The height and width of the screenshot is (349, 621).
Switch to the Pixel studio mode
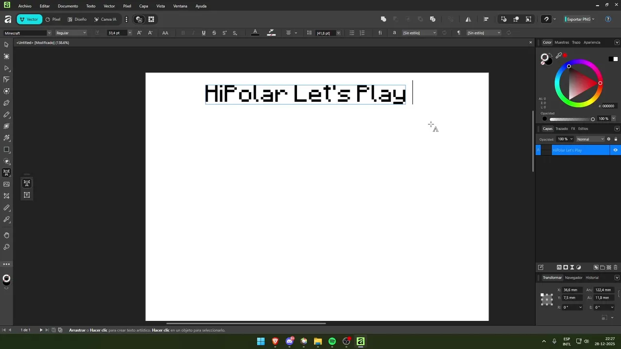[x=53, y=19]
